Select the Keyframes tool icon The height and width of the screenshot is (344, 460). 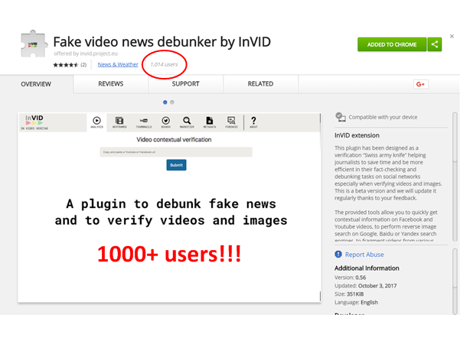click(x=119, y=122)
